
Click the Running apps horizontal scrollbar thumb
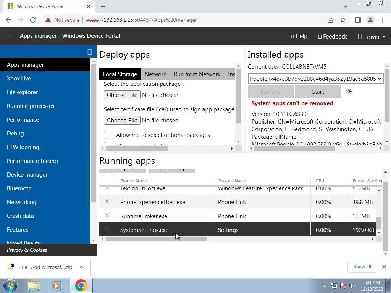pyautogui.click(x=156, y=239)
